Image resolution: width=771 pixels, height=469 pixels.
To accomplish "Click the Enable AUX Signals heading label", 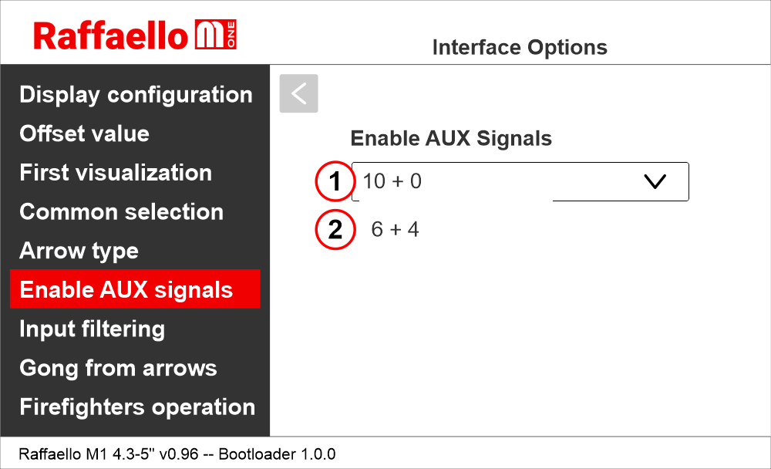I will click(x=451, y=139).
